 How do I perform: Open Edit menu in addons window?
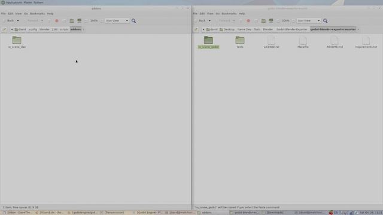[10, 14]
